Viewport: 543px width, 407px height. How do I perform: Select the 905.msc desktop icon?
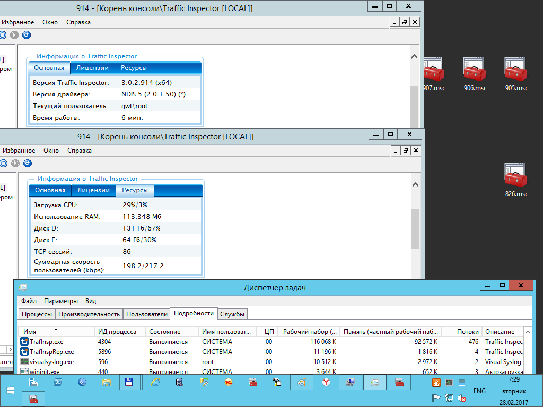click(x=516, y=74)
